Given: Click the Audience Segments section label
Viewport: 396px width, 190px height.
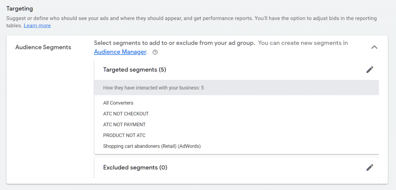Looking at the screenshot, I should [43, 47].
